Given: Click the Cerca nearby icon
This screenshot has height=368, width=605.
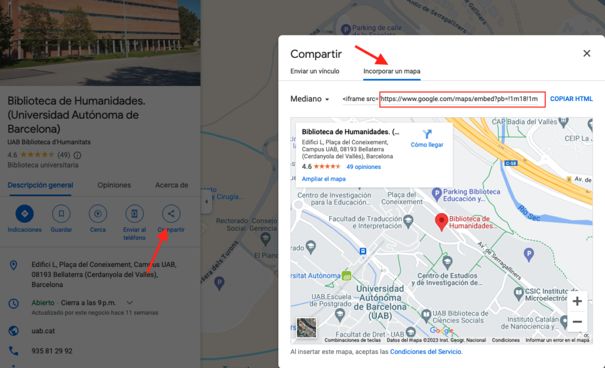Looking at the screenshot, I should click(98, 214).
